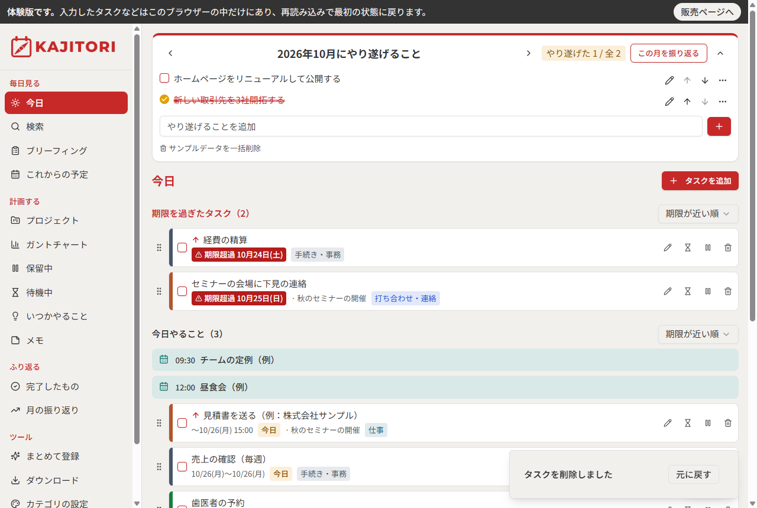Uncheck the completed 新しい取引先を3社開拓する goal

[164, 100]
